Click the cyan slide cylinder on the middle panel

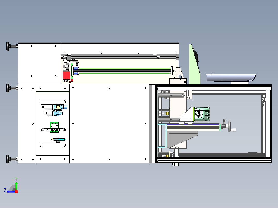tap(58, 140)
